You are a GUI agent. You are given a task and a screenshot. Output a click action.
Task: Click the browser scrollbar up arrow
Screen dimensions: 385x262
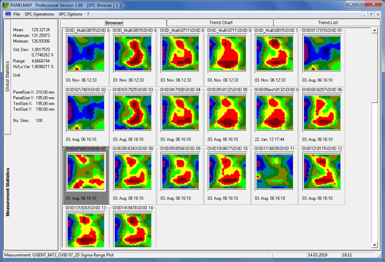(x=375, y=31)
